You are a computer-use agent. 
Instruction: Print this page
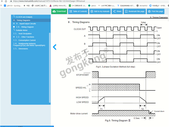[155, 11]
